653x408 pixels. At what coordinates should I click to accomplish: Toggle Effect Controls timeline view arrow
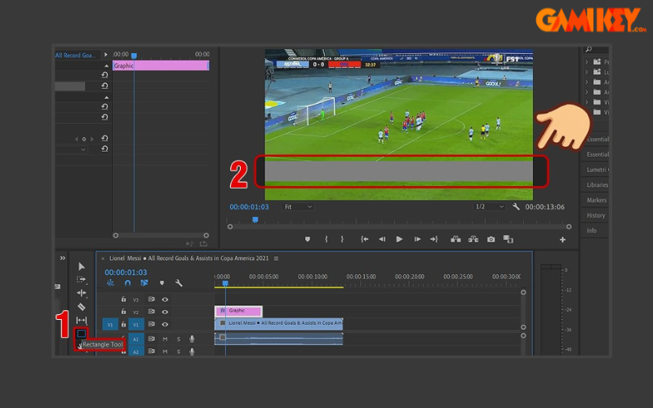pos(106,55)
